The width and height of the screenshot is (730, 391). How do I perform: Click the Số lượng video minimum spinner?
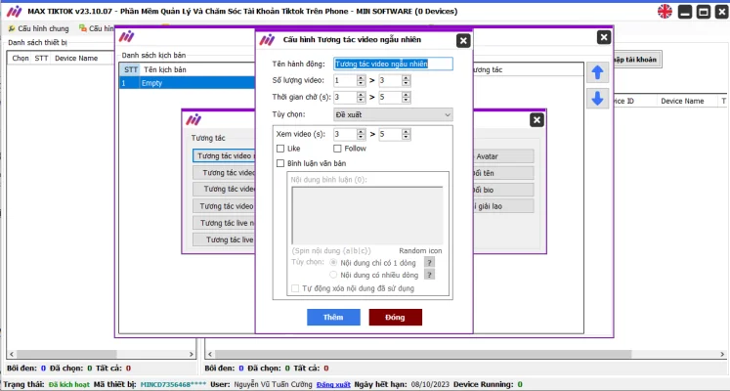[x=348, y=80]
